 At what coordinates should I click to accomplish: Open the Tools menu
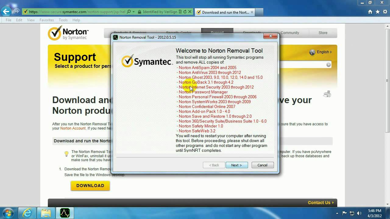coord(63,20)
